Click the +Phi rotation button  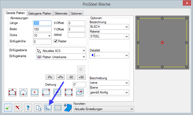point(60,77)
